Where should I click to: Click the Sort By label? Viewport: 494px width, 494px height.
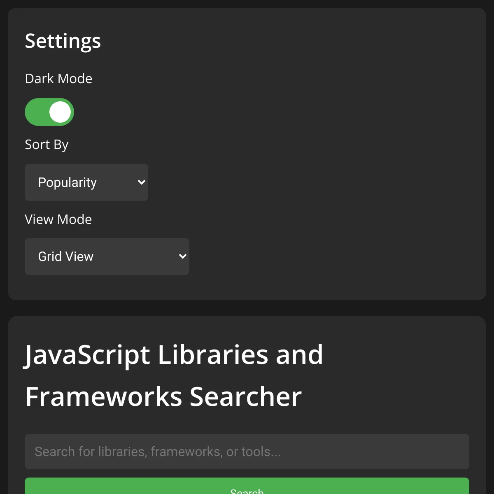(x=47, y=145)
